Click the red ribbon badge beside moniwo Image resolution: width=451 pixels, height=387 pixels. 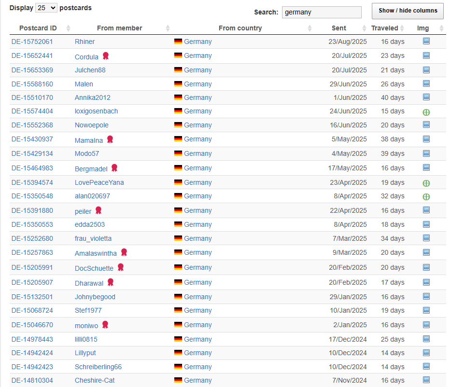(x=105, y=325)
